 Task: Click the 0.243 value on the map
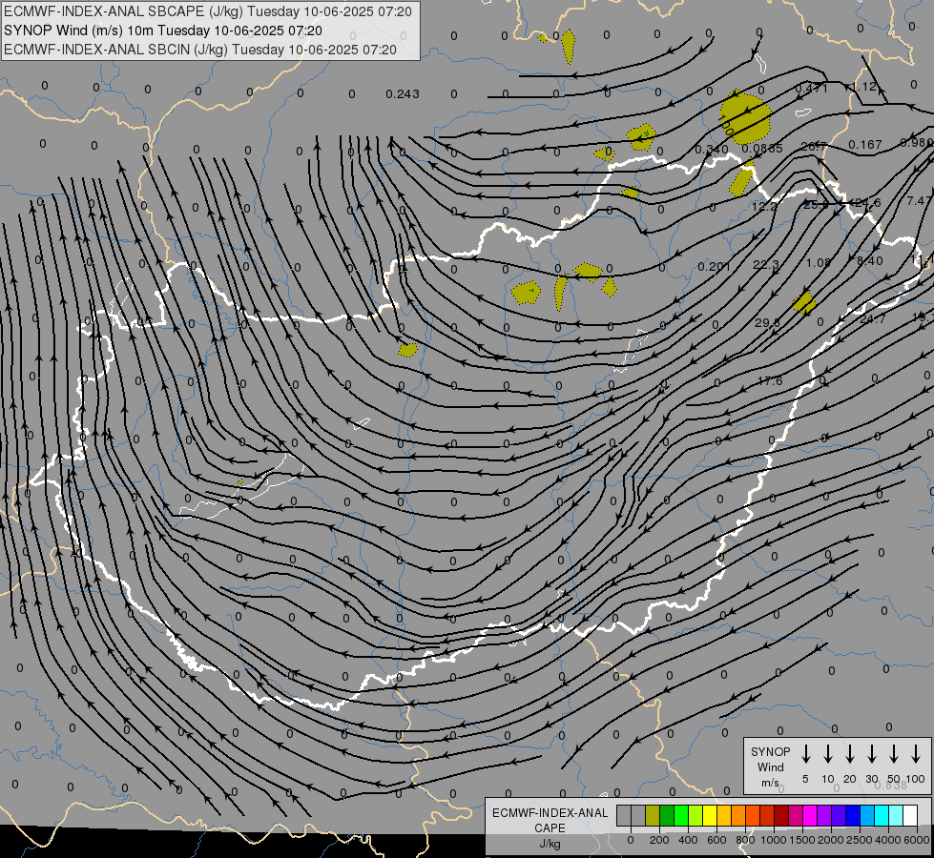point(403,94)
